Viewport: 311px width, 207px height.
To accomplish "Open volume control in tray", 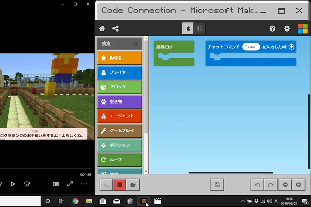I will 270,201.
